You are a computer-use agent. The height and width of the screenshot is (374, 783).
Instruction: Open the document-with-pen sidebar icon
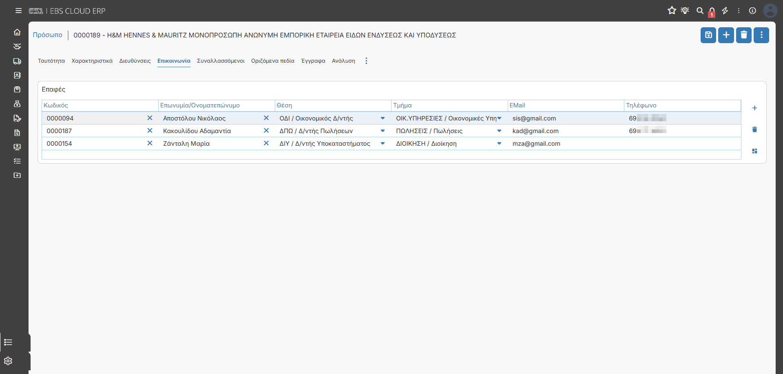coord(17,118)
